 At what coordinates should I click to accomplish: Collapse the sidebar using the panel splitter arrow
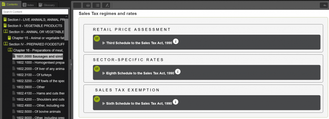pyautogui.click(x=71, y=65)
